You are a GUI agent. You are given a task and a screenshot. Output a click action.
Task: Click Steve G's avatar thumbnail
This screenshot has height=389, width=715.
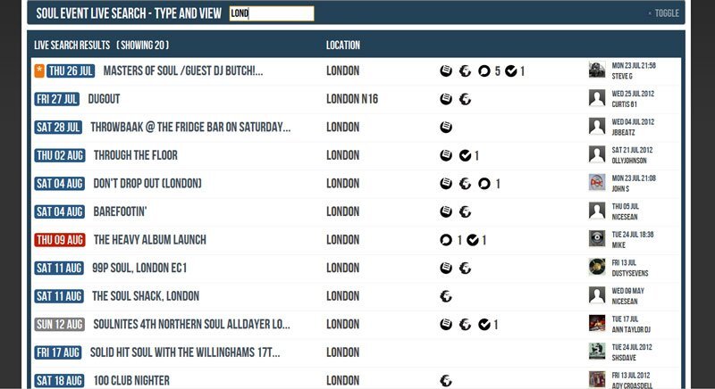pyautogui.click(x=597, y=70)
